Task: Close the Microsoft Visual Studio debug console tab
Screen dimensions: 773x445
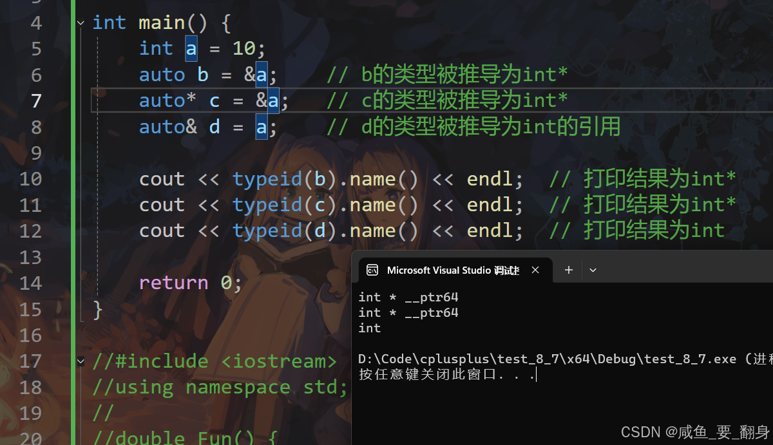Action: tap(535, 270)
